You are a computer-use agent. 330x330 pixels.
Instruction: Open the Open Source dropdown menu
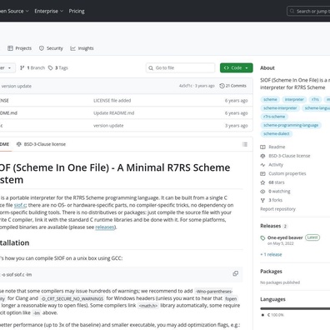tap(14, 11)
